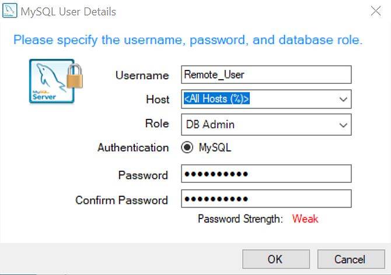The height and width of the screenshot is (275, 391).
Task: Click the Password Strength label
Action: (240, 219)
